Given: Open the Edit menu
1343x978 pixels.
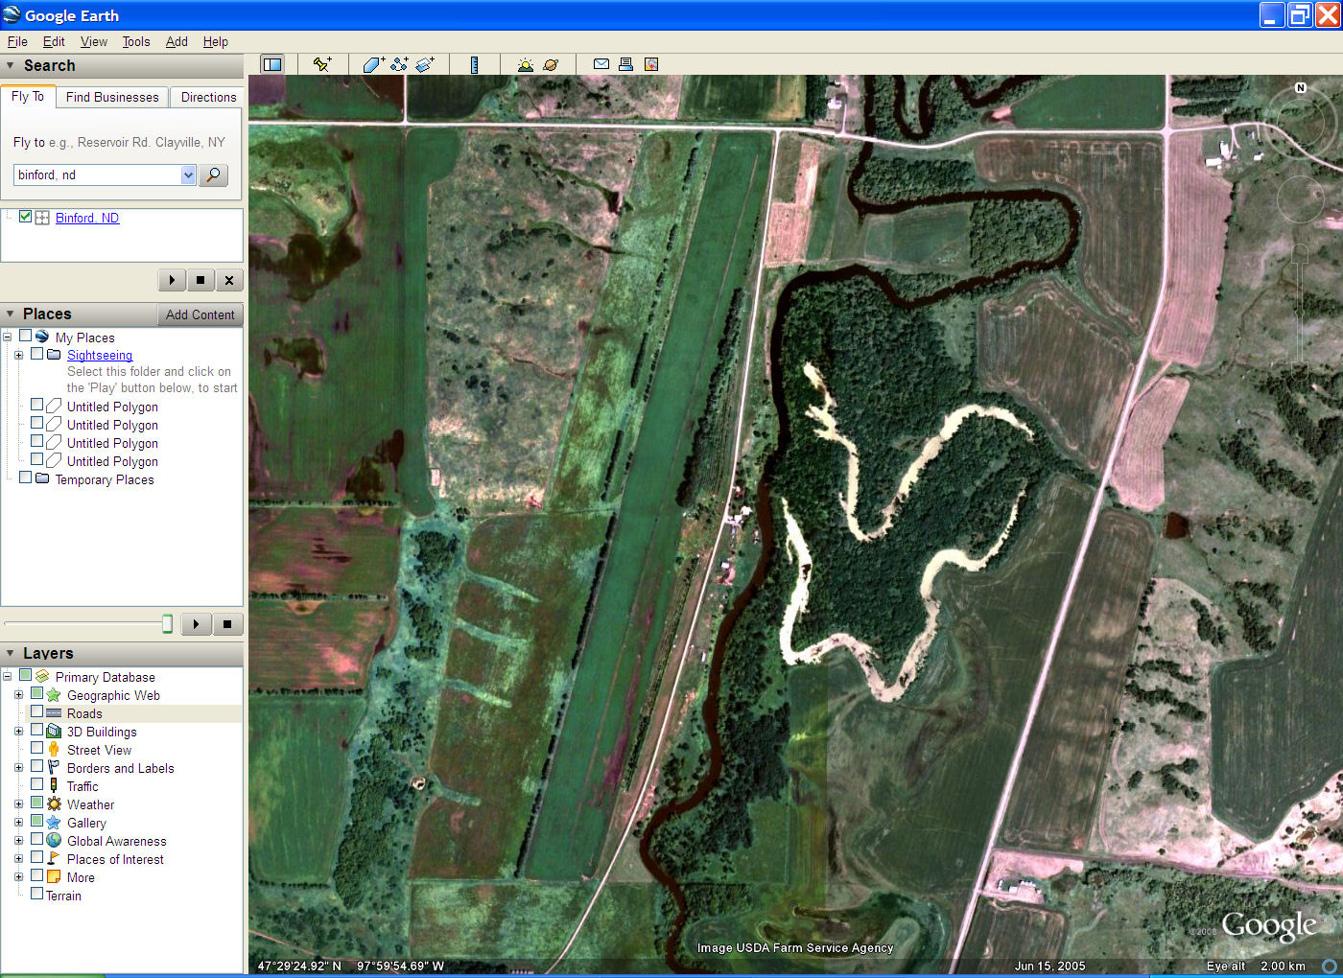Looking at the screenshot, I should [x=54, y=41].
